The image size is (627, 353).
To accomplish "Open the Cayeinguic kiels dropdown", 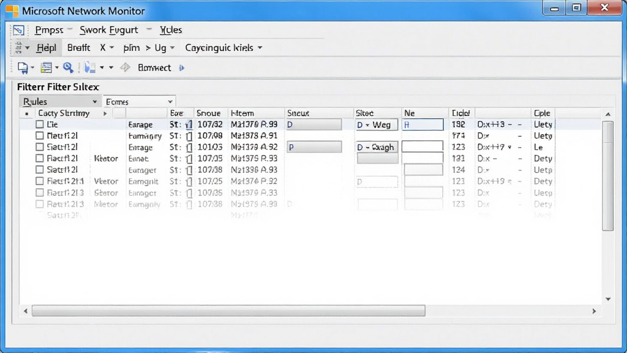I will (x=260, y=48).
